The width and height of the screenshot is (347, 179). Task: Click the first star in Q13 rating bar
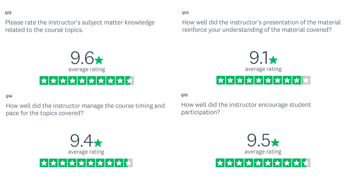click(x=221, y=80)
